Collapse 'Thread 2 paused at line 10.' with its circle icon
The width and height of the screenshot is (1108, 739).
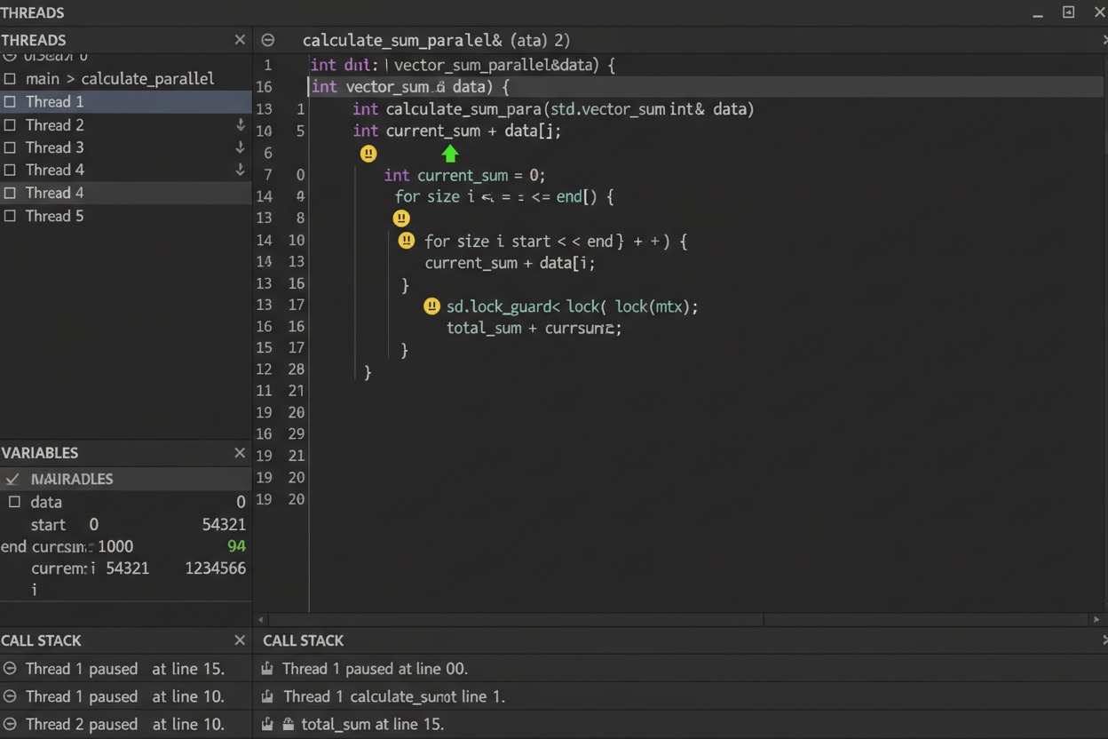point(9,724)
